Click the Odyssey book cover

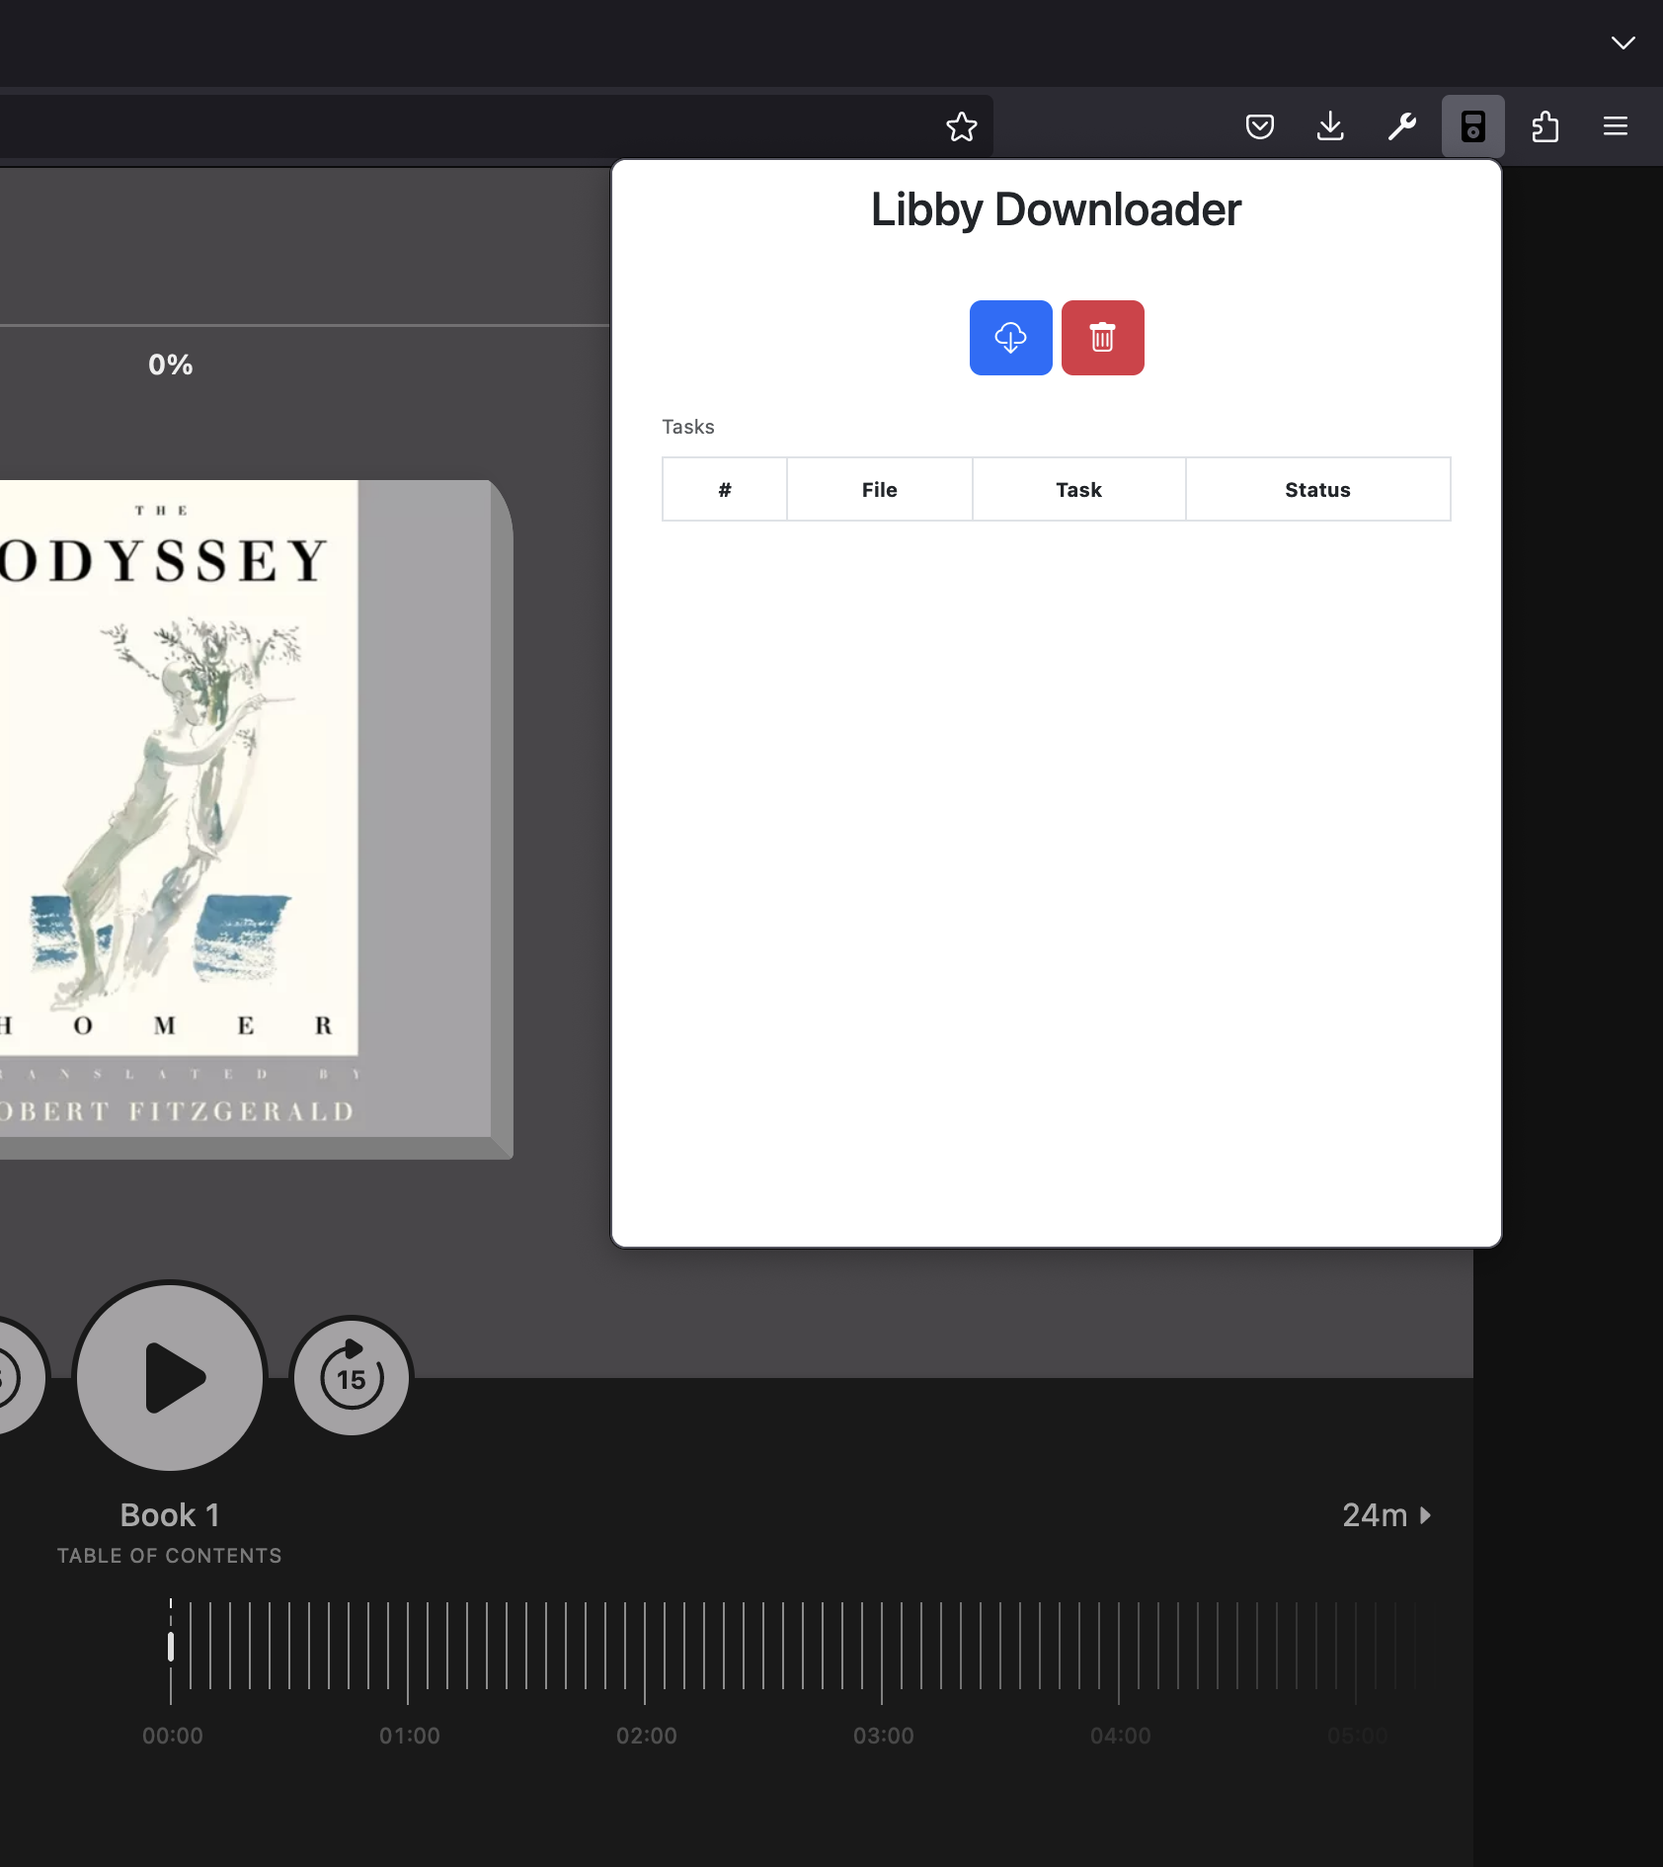[255, 819]
